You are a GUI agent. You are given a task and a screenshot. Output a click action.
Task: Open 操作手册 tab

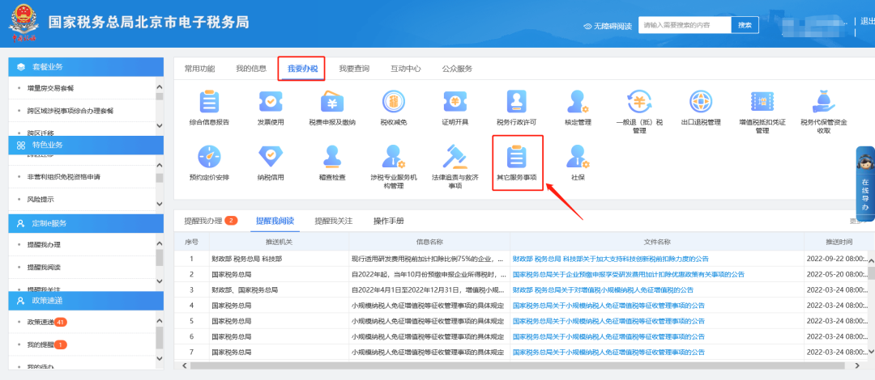[388, 221]
